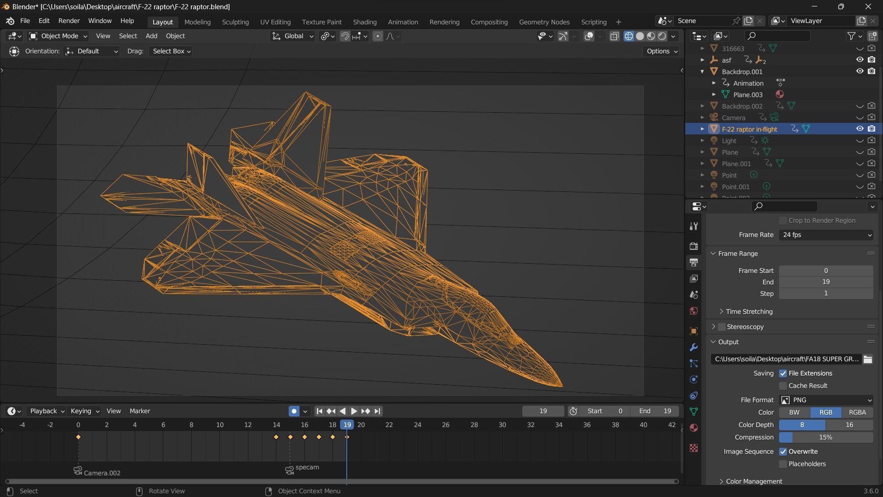
Task: Select BW color mode
Action: coord(794,412)
